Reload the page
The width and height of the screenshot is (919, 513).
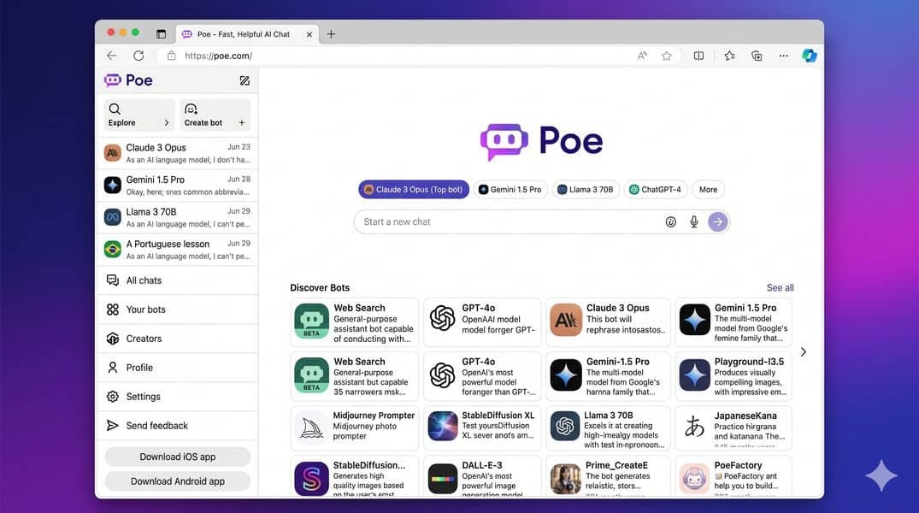click(138, 56)
